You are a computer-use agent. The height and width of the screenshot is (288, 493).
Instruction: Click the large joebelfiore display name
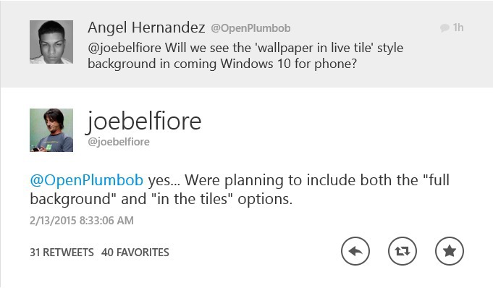[144, 122]
